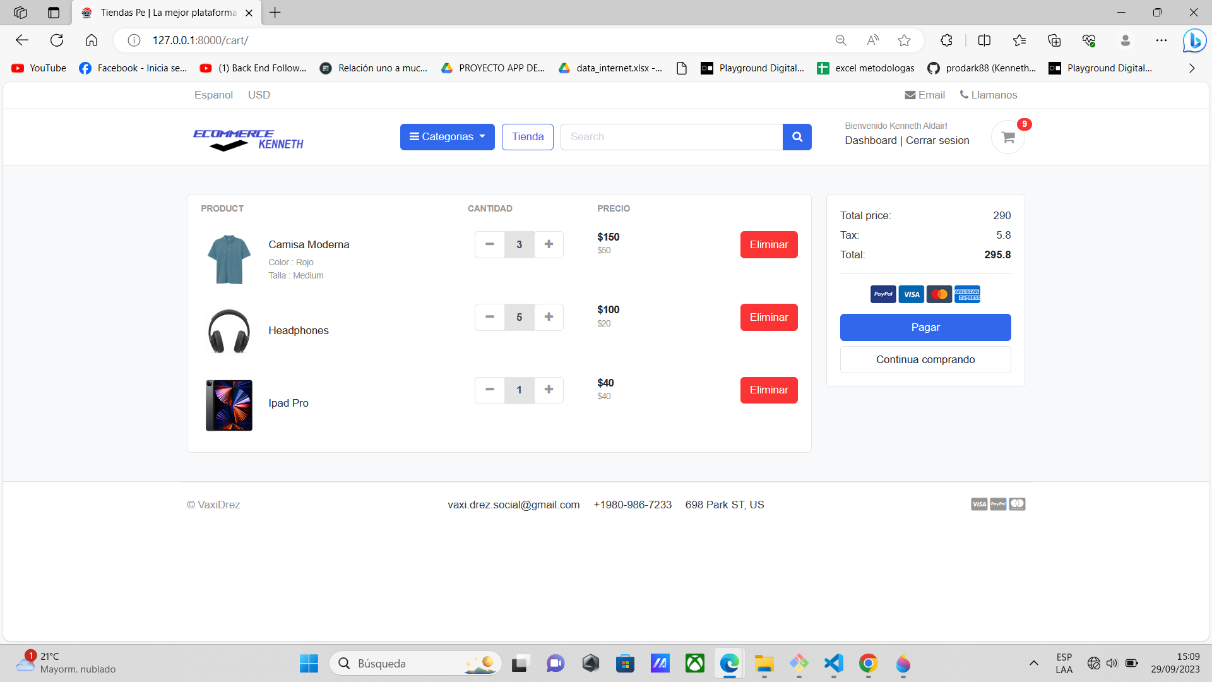Select the Visa payment icon
The image size is (1212, 682).
(x=911, y=294)
